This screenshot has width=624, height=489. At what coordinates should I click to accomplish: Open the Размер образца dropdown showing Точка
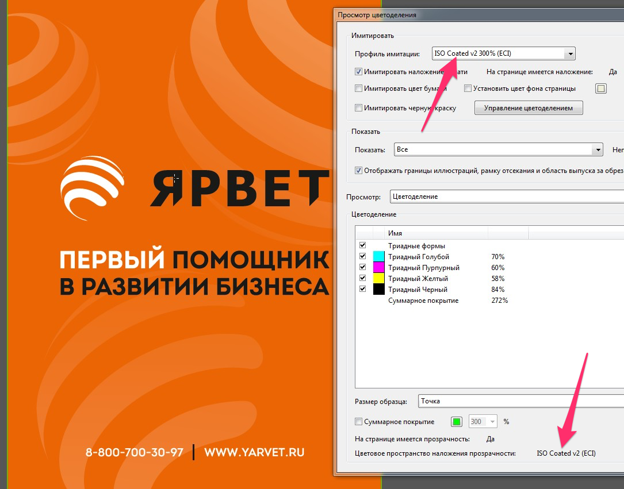521,401
